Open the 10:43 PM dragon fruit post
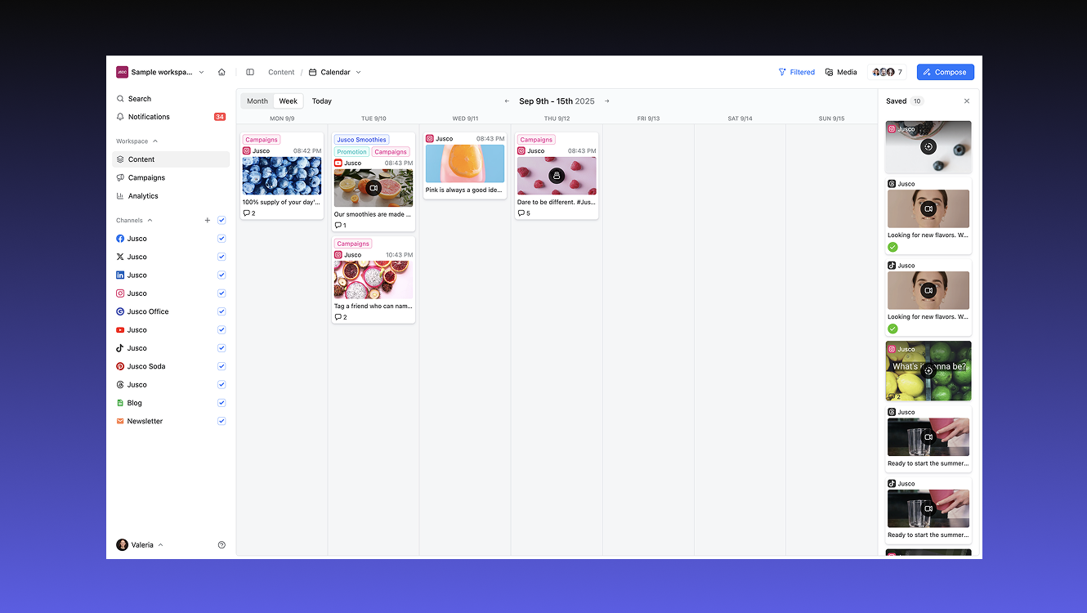This screenshot has height=613, width=1087. pos(374,280)
